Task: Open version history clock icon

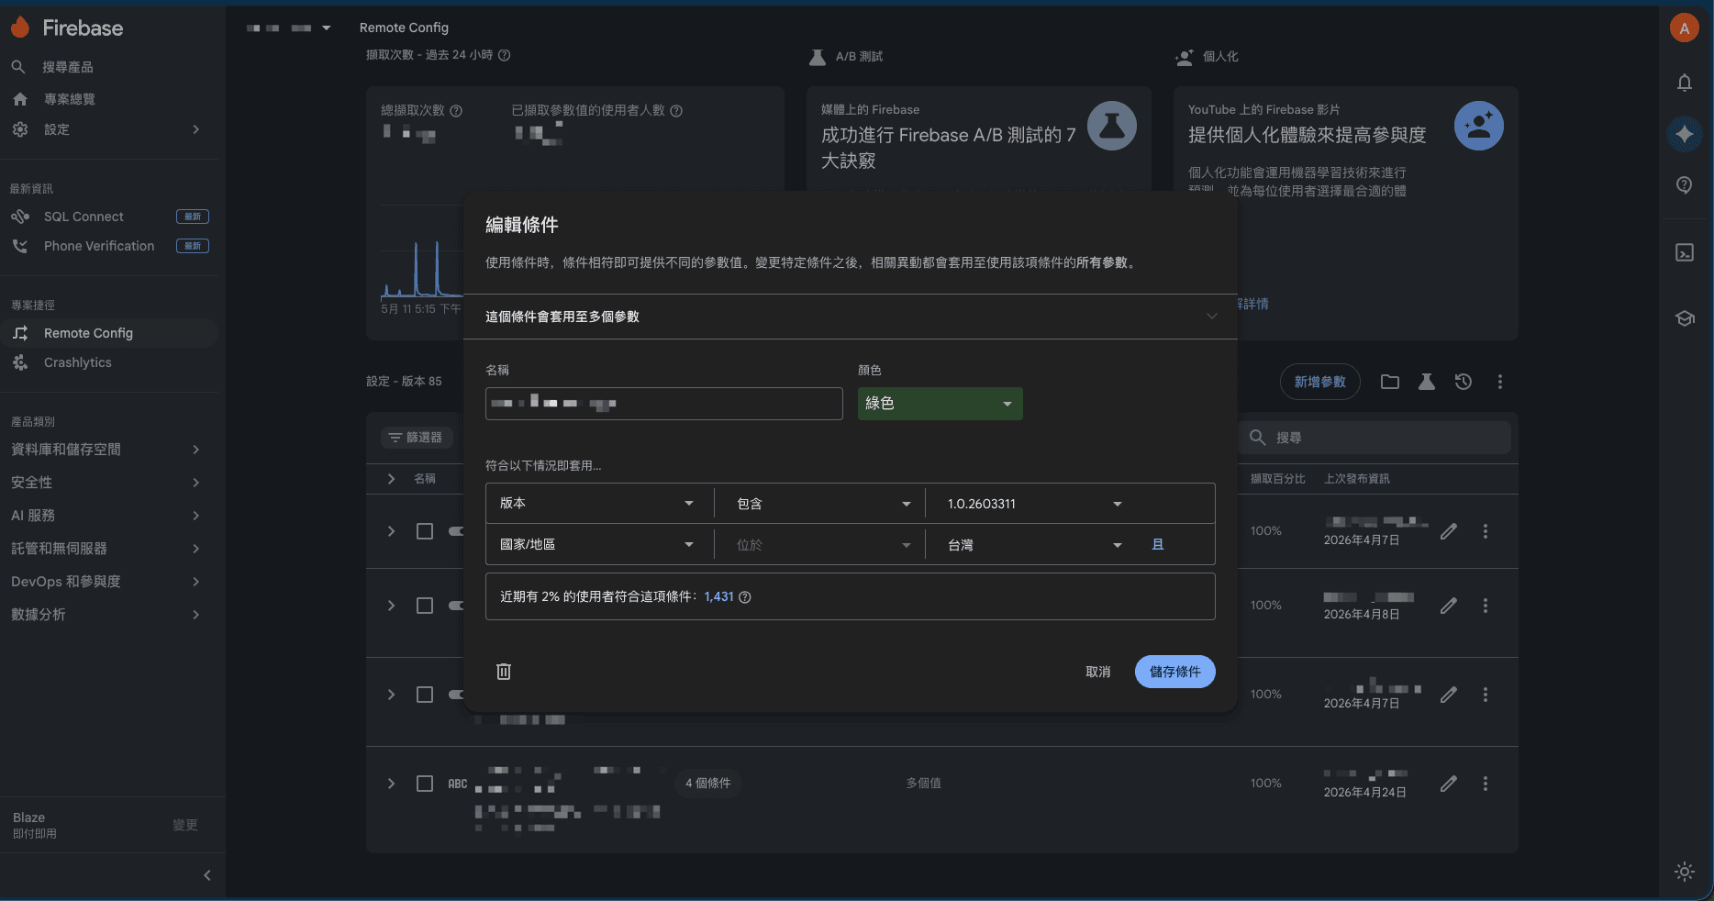Action: [1464, 382]
